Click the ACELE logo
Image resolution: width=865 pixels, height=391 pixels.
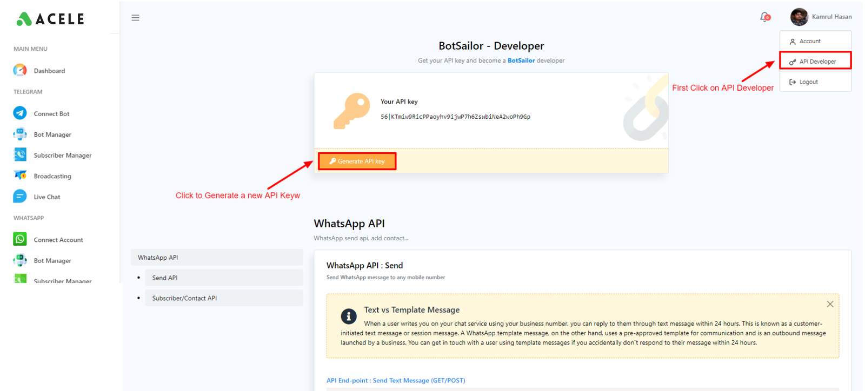click(50, 19)
